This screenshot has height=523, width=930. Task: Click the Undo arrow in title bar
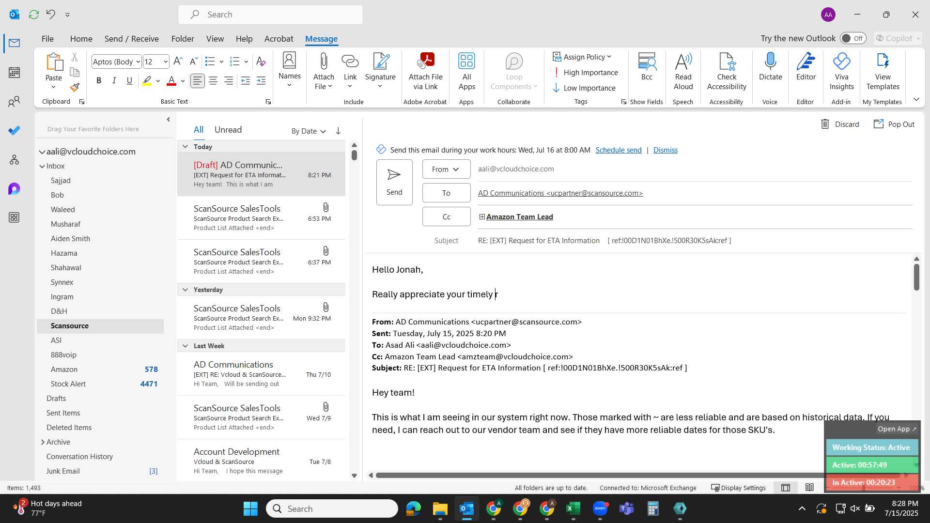pyautogui.click(x=51, y=15)
